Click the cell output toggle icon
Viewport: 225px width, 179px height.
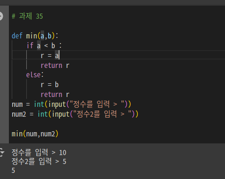[x=2, y=152]
